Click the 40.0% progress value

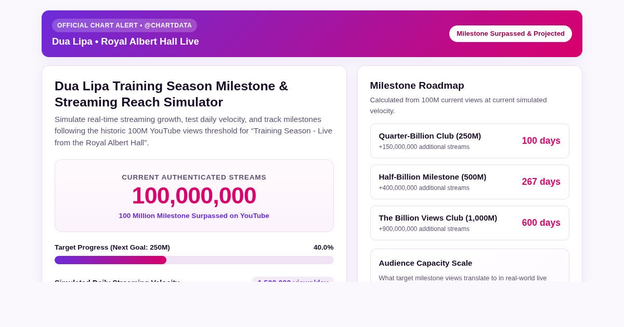[323, 248]
